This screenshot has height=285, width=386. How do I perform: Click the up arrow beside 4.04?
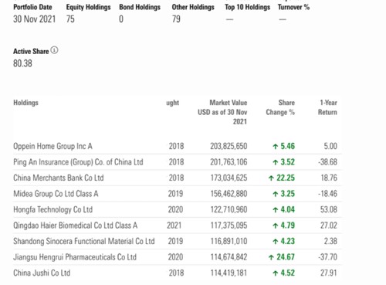(276, 210)
